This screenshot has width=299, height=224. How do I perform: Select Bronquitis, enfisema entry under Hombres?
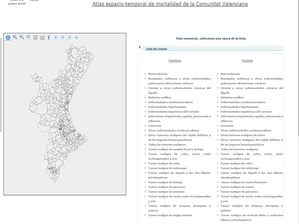click(x=179, y=81)
